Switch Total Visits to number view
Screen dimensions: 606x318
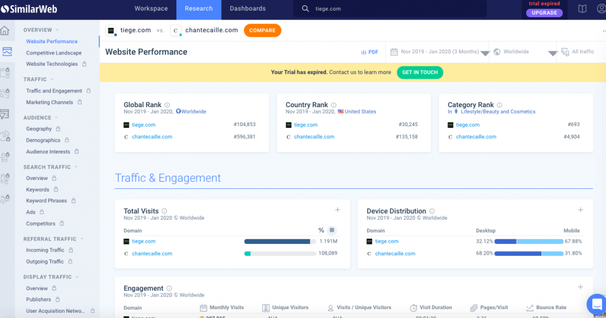[x=332, y=230]
